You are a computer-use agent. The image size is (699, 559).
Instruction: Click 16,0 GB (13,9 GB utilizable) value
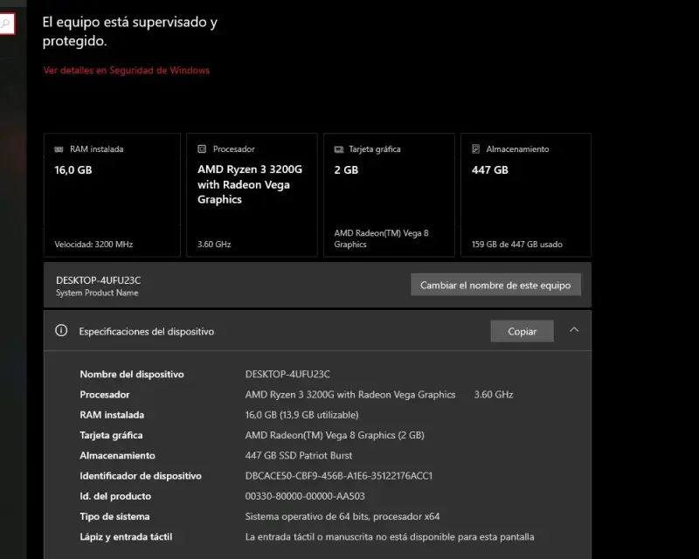[301, 415]
